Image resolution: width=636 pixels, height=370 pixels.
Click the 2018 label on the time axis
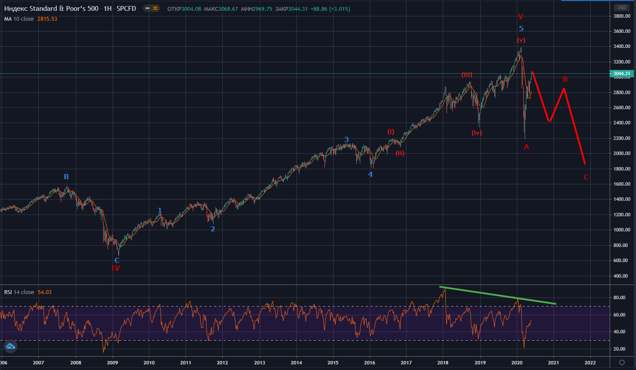443,363
